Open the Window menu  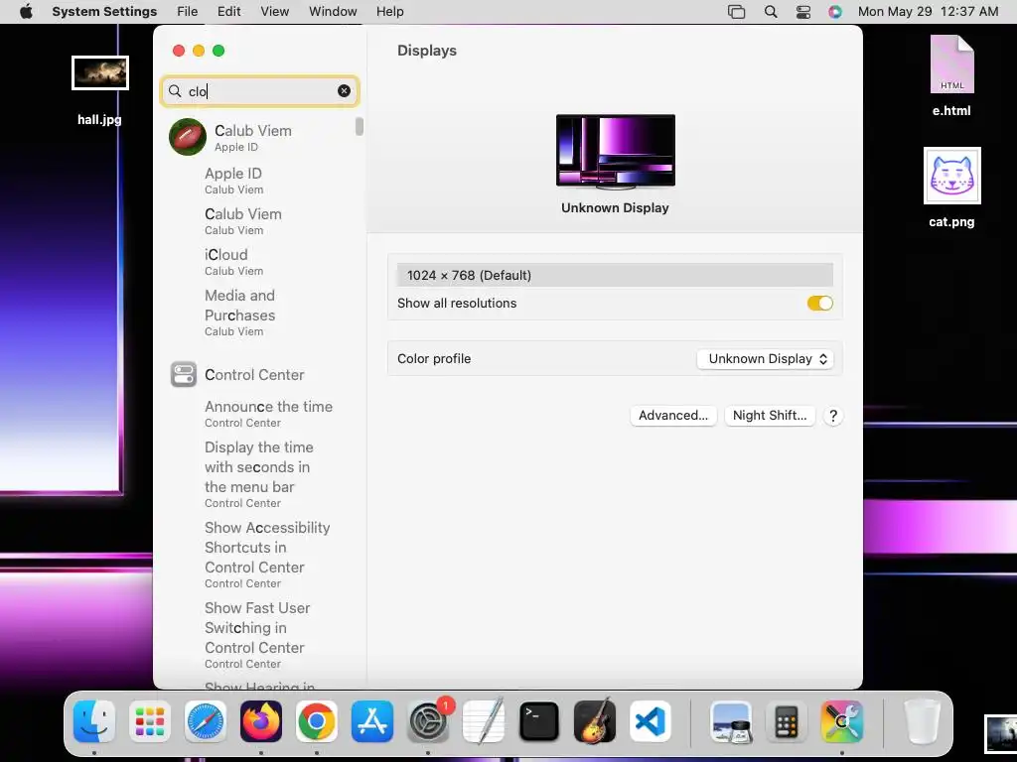[x=333, y=12]
